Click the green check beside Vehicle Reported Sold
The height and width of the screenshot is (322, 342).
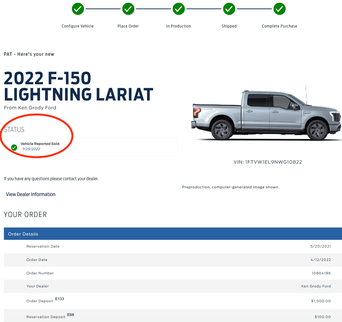pyautogui.click(x=14, y=148)
